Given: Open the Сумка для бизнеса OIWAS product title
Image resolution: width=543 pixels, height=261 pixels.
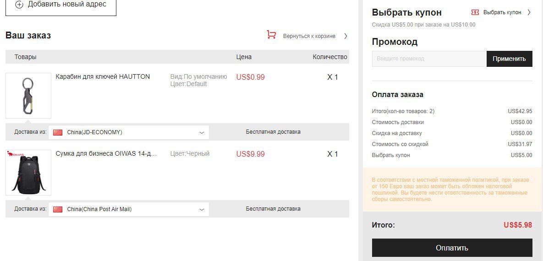Looking at the screenshot, I should (x=106, y=154).
